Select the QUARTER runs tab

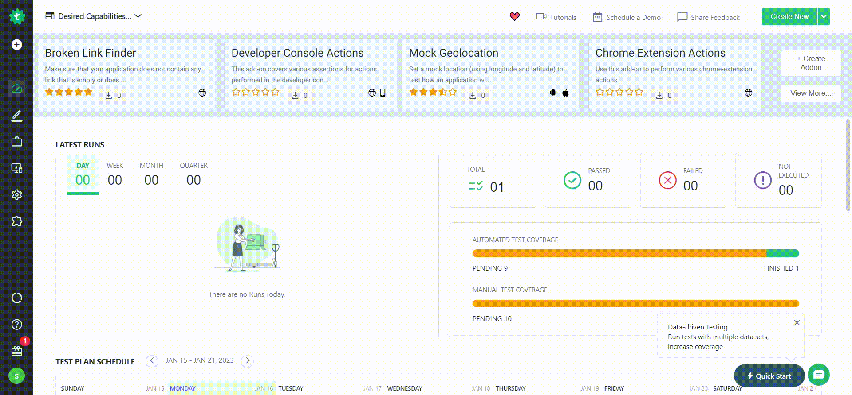tap(193, 174)
